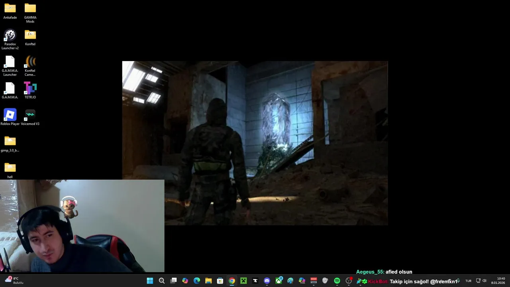Open the Xbox app on the taskbar

pos(279,281)
